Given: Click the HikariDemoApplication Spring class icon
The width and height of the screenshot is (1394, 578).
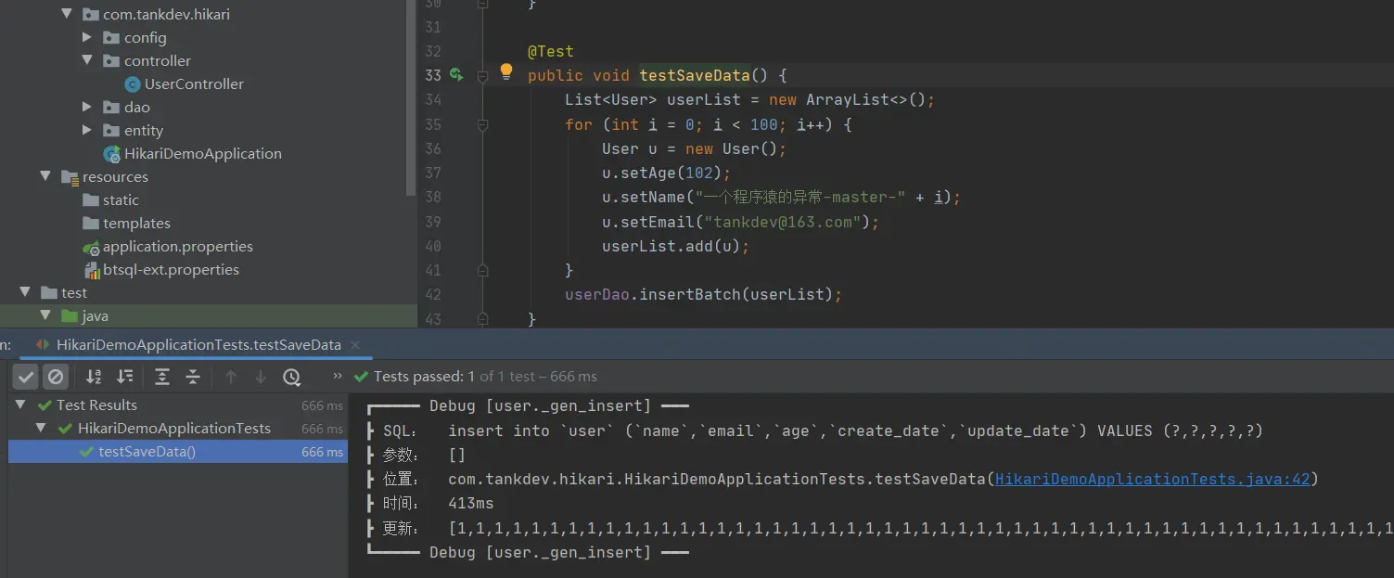Looking at the screenshot, I should coord(112,154).
